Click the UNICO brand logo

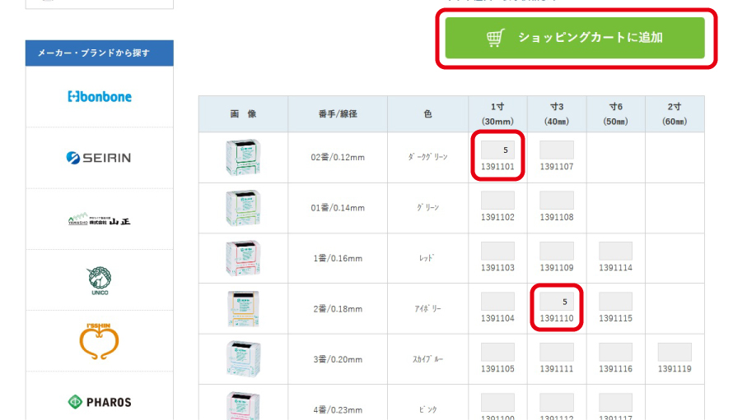99,280
